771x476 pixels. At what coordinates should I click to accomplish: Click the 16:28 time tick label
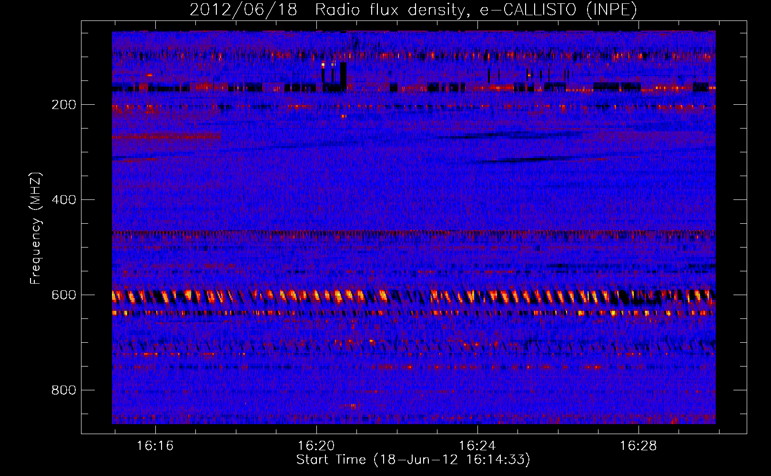pos(638,446)
